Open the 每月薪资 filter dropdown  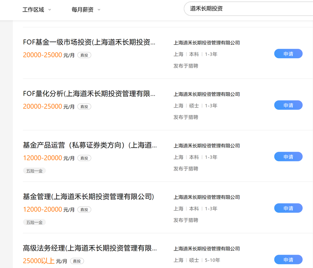point(86,9)
